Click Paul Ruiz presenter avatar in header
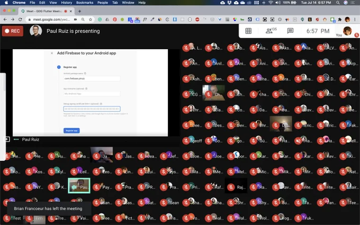 (x=35, y=31)
